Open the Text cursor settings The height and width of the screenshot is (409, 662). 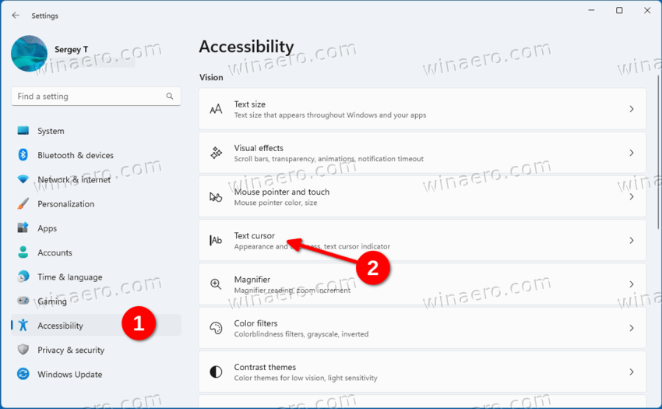click(421, 241)
